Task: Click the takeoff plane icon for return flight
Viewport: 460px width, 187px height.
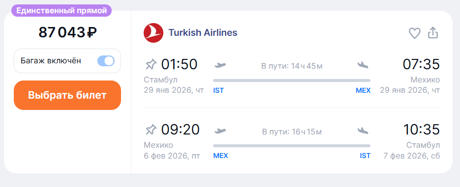Action: coord(220,131)
